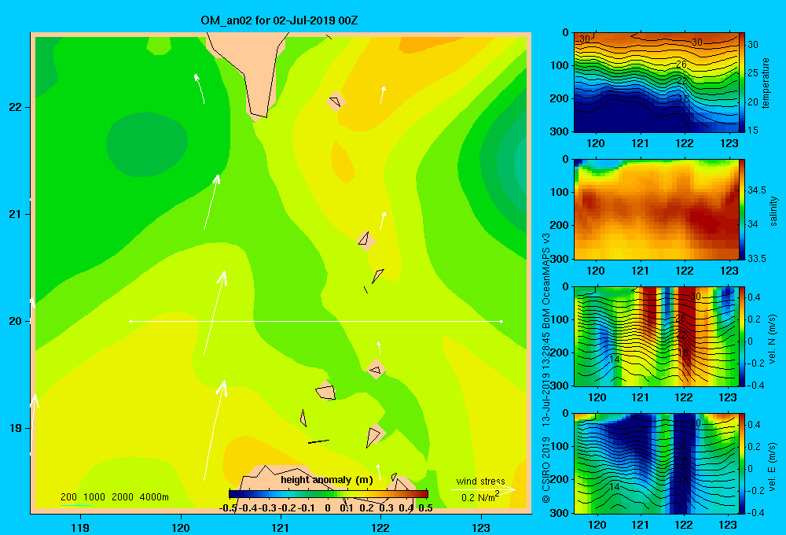Click longitude "123" under the salinity plot
Viewport: 786px width, 535px height.
pos(729,271)
